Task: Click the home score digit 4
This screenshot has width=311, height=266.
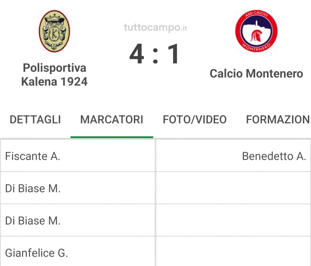Action: (x=136, y=54)
